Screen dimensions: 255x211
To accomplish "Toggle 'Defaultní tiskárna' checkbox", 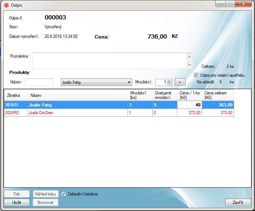I will pyautogui.click(x=64, y=194).
